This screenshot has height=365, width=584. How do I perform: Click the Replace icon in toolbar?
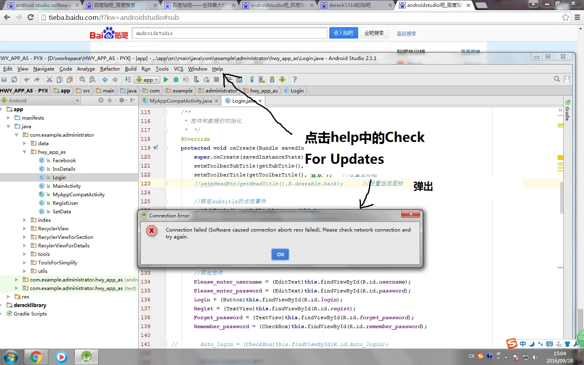[x=92, y=79]
